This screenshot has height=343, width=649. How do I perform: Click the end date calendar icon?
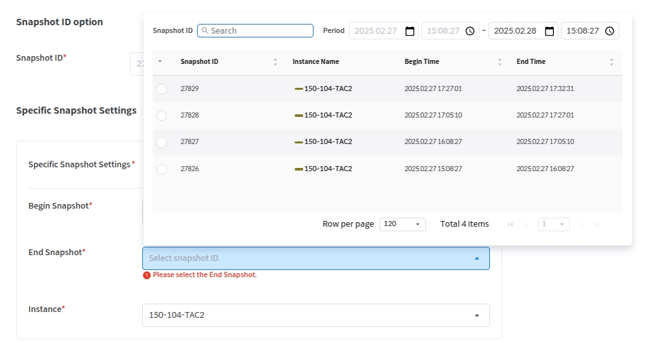pyautogui.click(x=549, y=31)
